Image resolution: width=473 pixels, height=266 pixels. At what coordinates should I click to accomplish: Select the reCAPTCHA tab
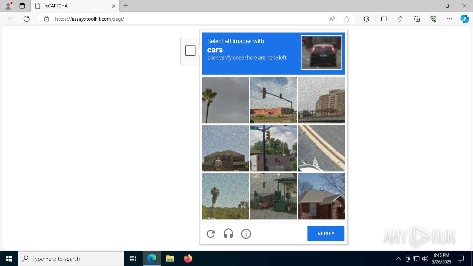(75, 6)
